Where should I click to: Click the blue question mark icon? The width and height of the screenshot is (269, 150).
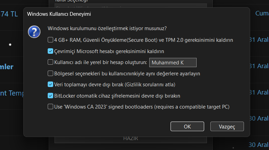click(x=34, y=32)
